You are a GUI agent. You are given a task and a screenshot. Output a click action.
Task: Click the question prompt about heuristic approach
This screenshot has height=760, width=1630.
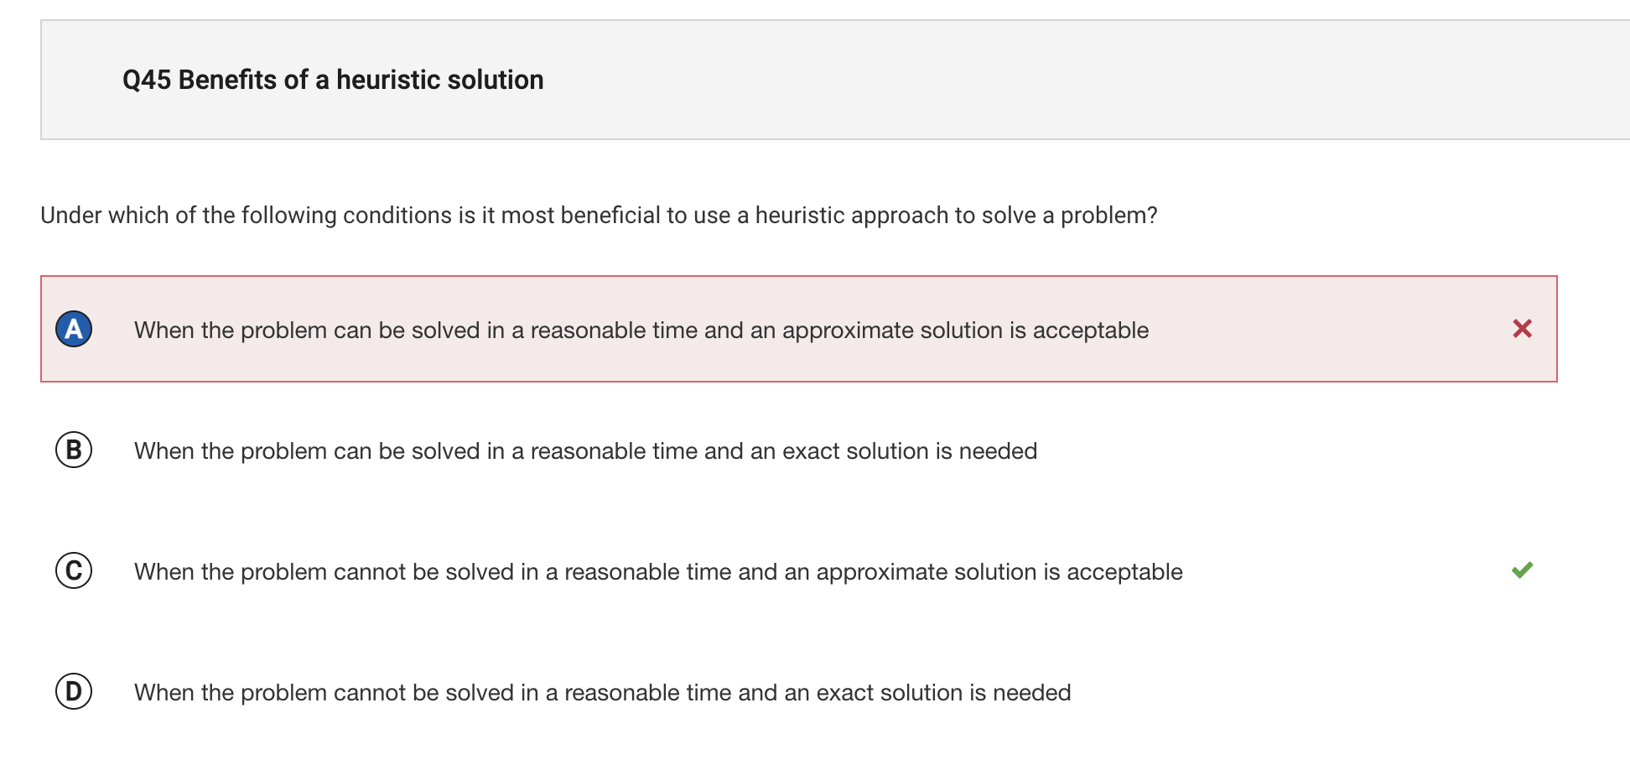tap(599, 216)
